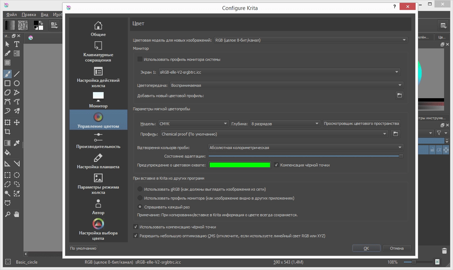Screen dimensions: 453x270
Task: Open 'Монитор' settings category
Action: tap(98, 100)
